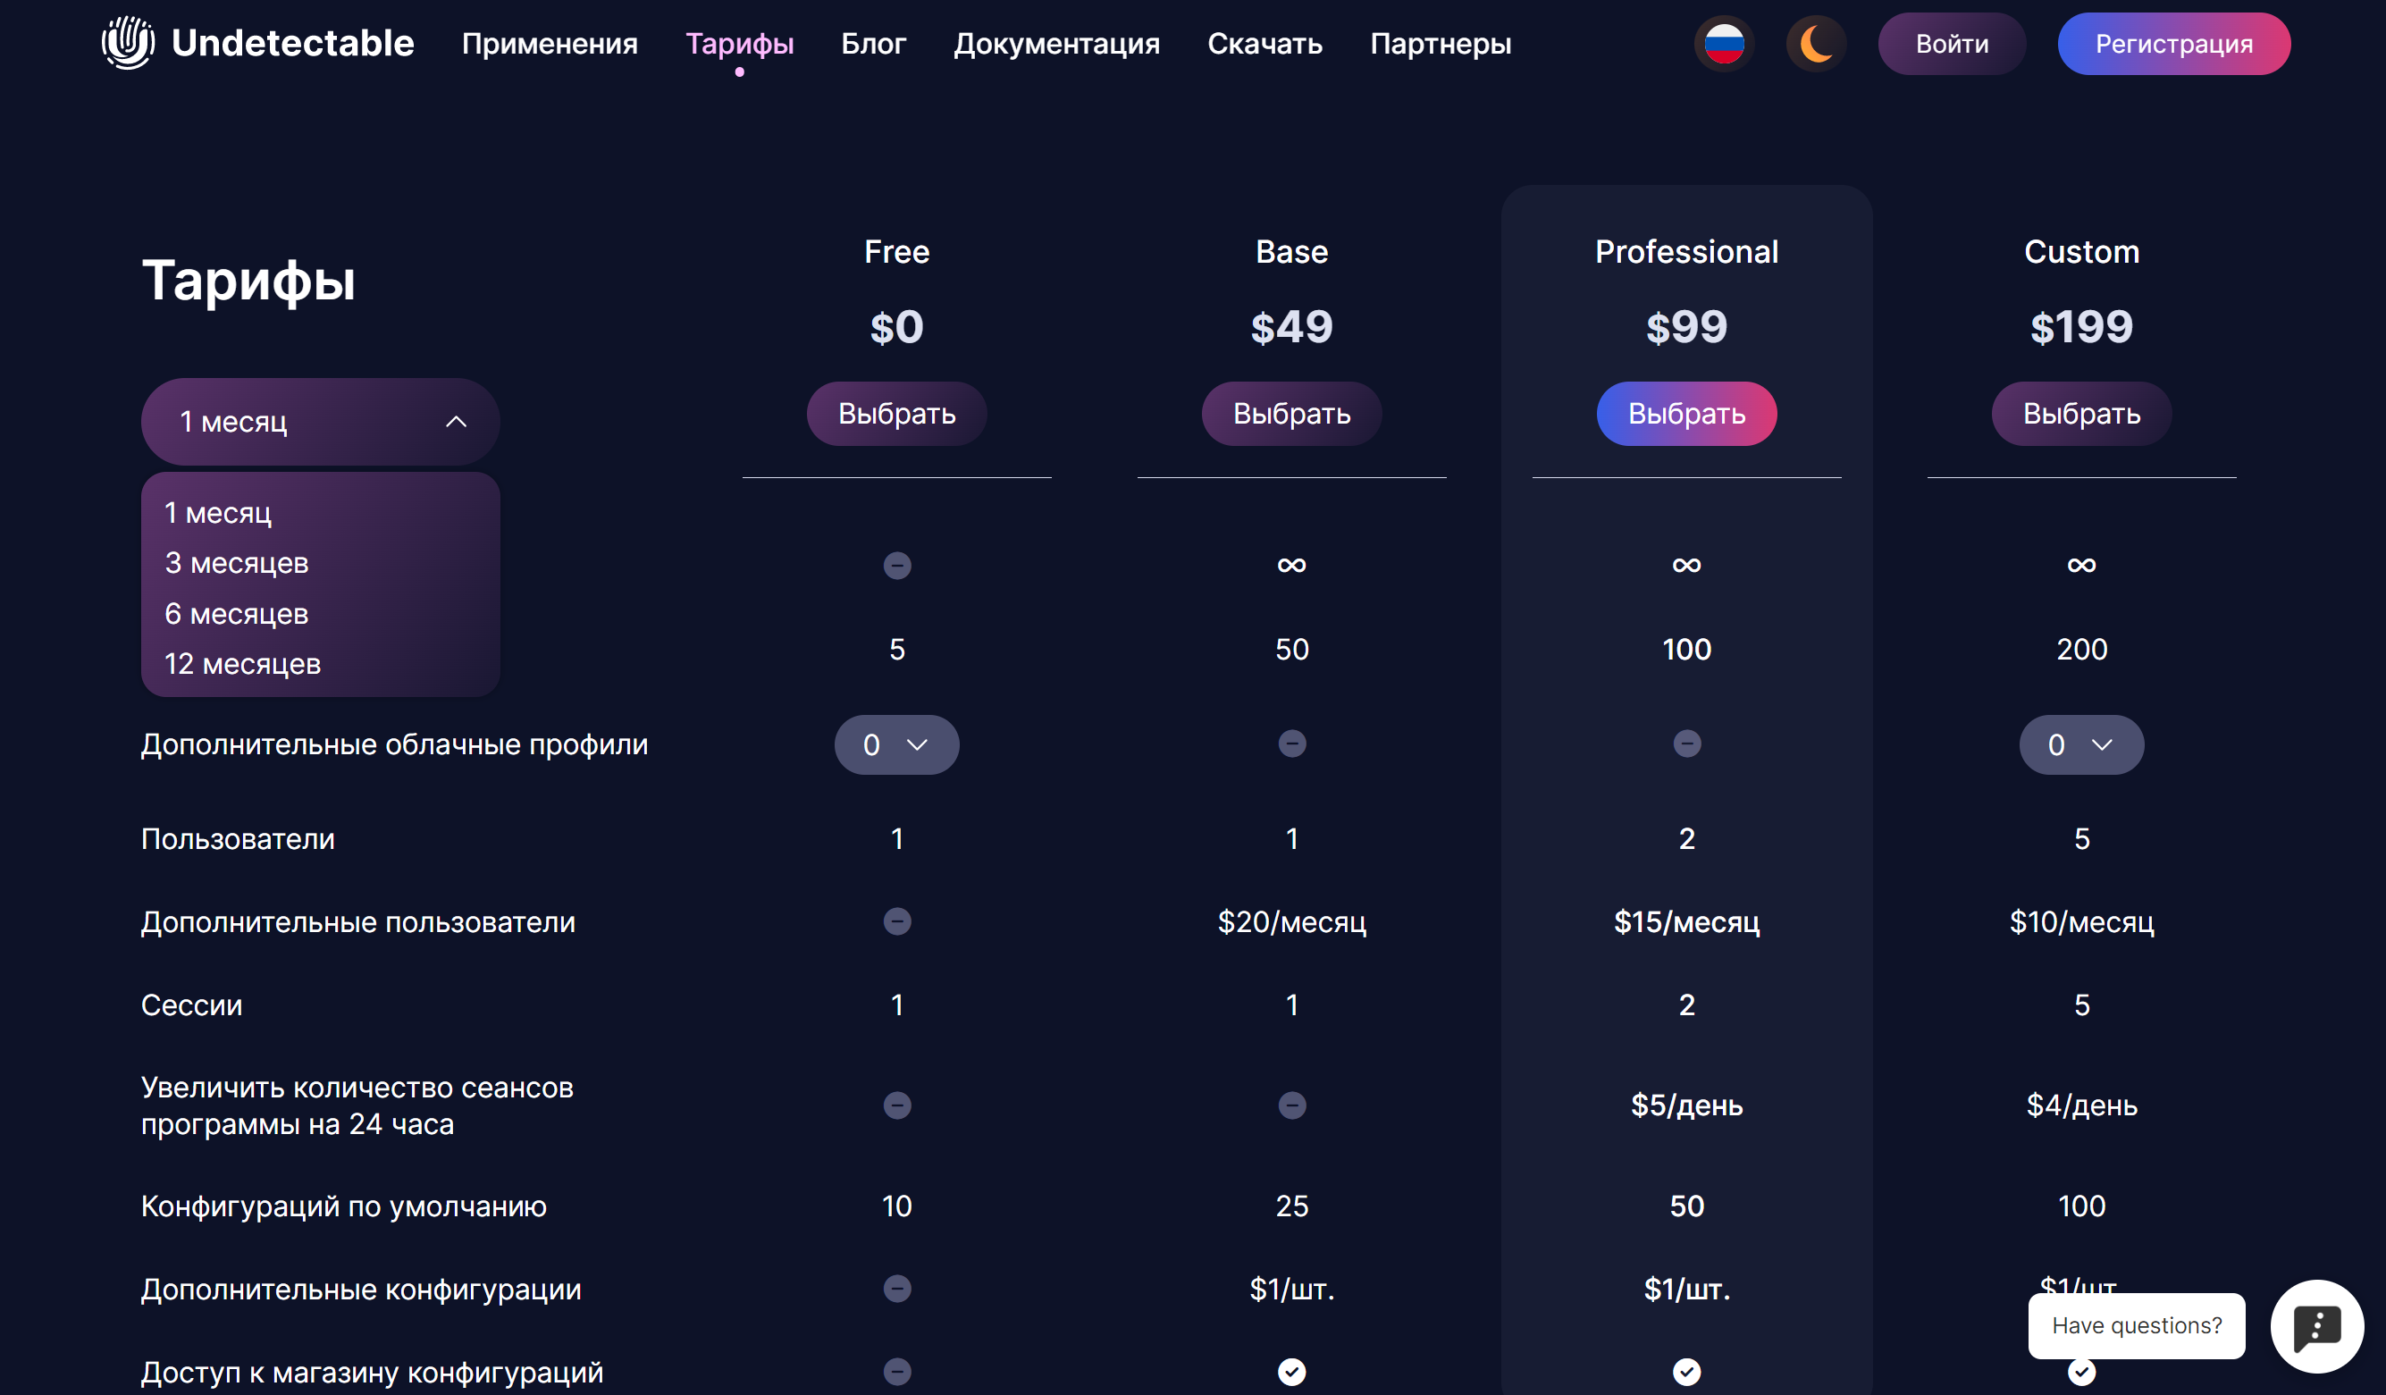Viewport: 2386px width, 1395px height.
Task: Choose the Base plan with Выбрать
Action: click(1291, 413)
